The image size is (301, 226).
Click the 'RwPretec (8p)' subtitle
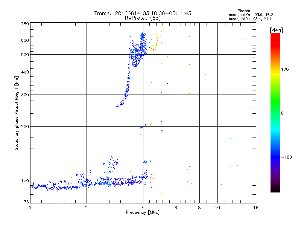[x=143, y=18]
